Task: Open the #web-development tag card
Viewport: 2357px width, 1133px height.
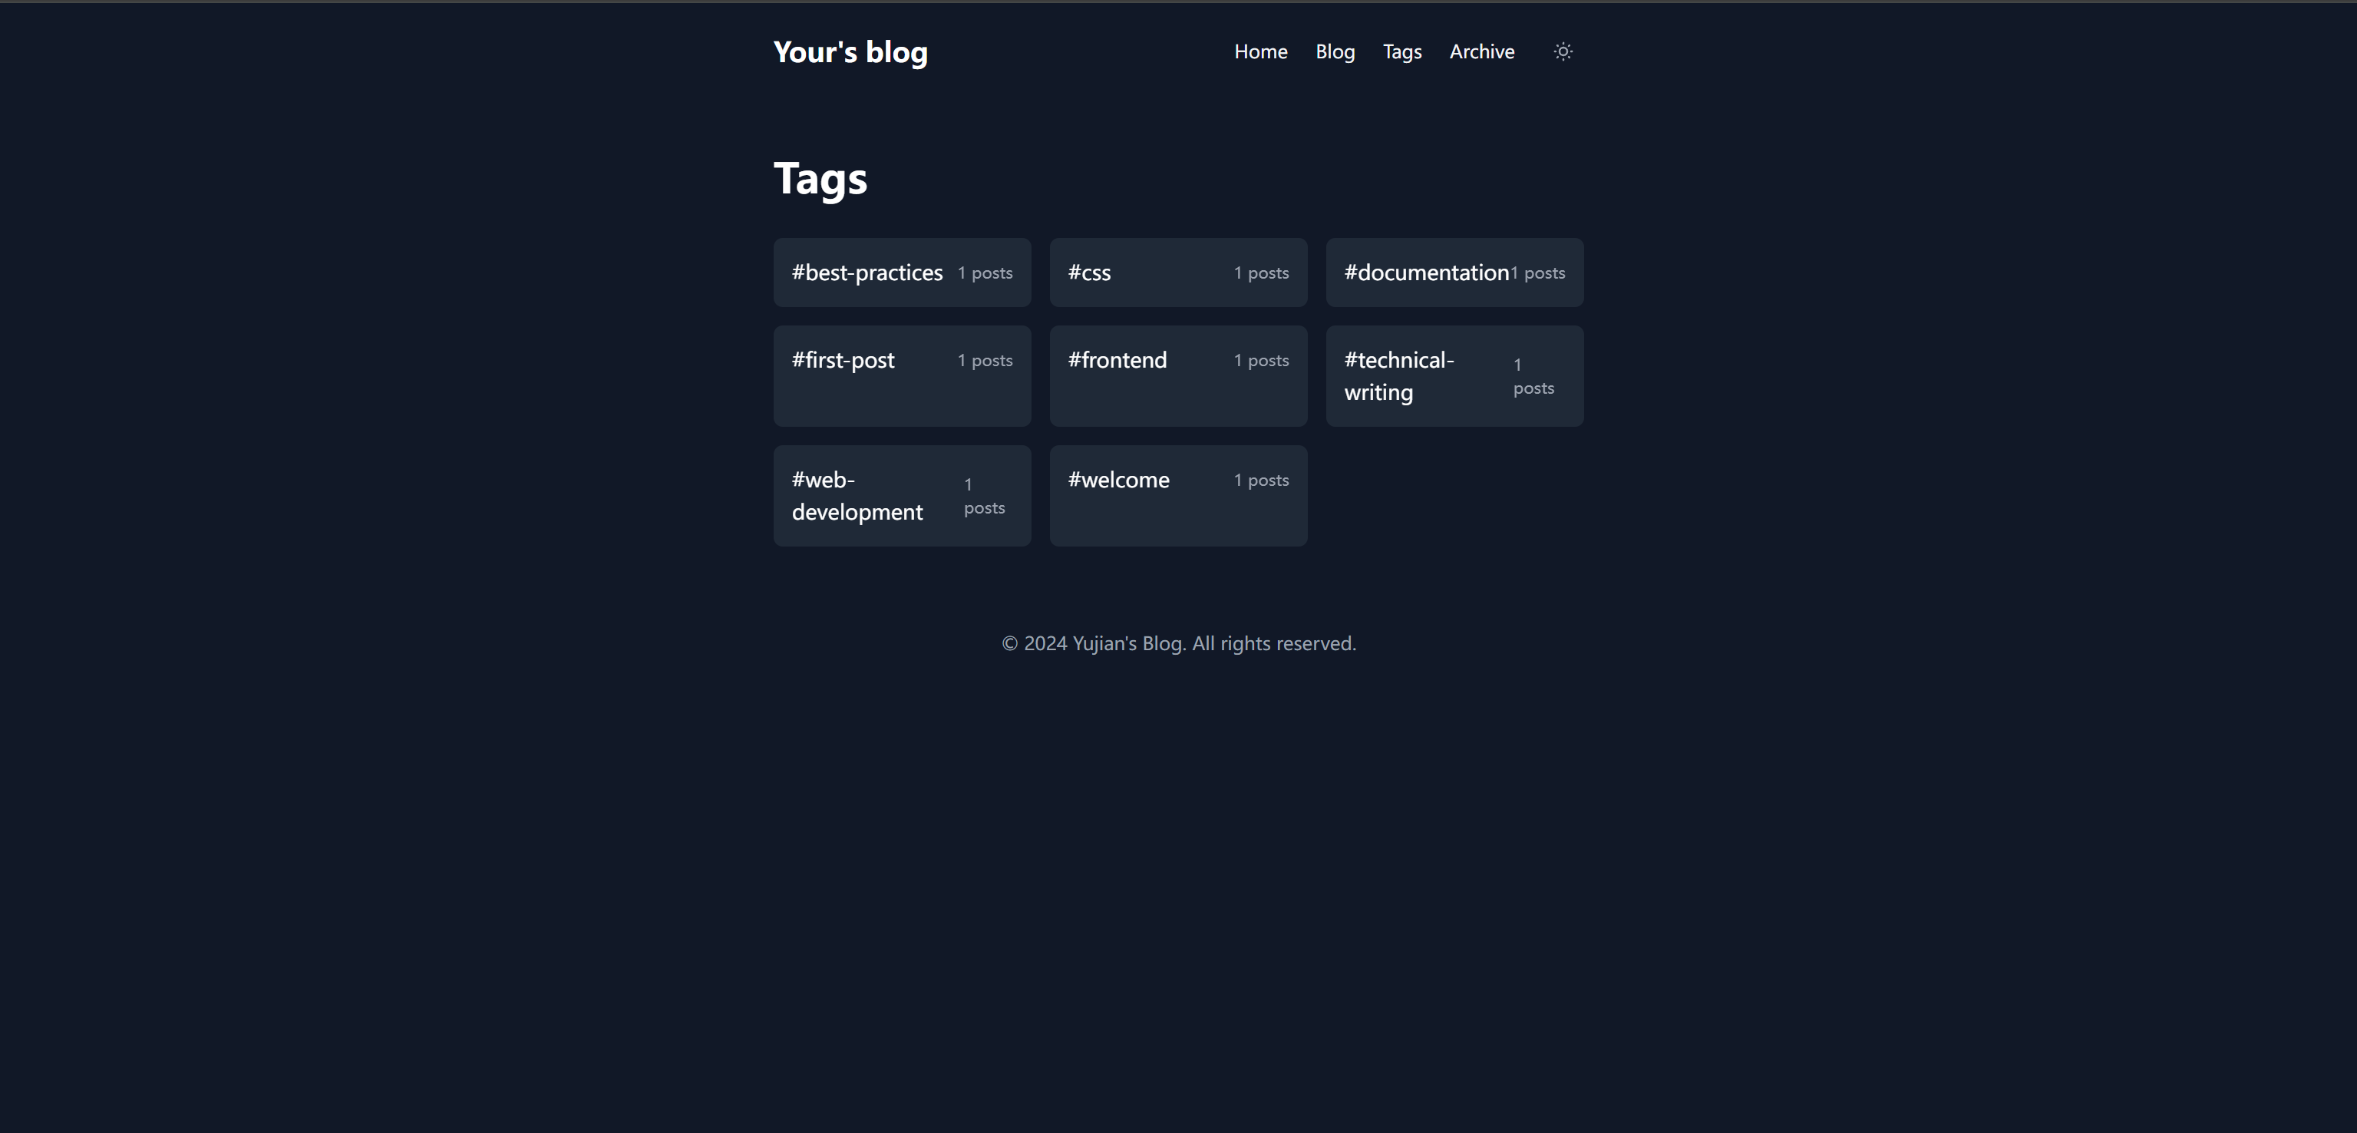Action: point(902,496)
